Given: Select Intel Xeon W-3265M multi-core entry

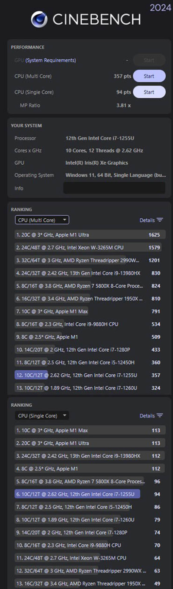Looking at the screenshot, I should (x=90, y=248).
